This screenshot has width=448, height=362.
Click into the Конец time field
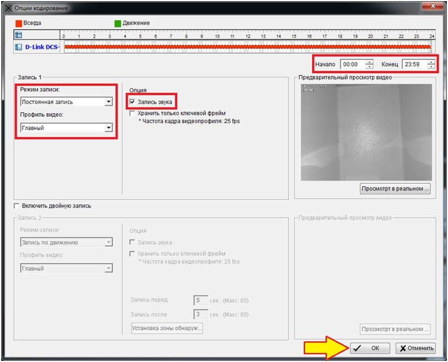pos(413,64)
